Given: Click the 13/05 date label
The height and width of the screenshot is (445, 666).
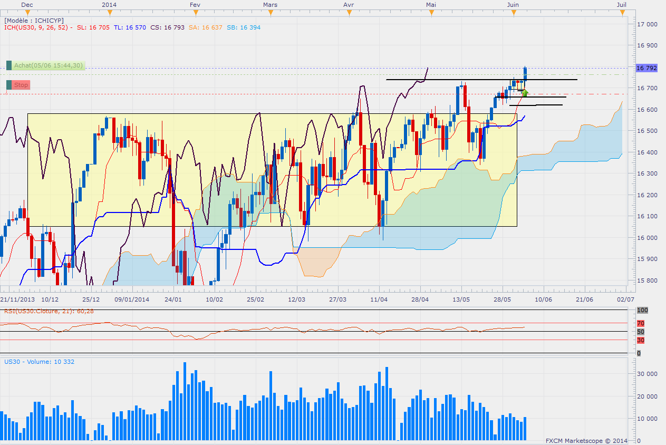Looking at the screenshot, I should pos(461,299).
